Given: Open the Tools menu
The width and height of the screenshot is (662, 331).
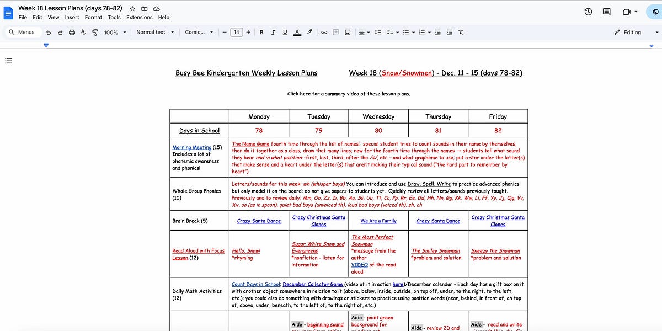Looking at the screenshot, I should [x=114, y=17].
